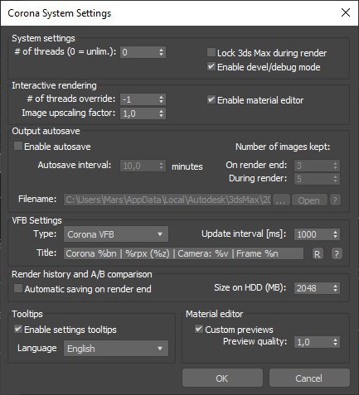
Task: Click the 'minutes' label
Action: [x=187, y=166]
